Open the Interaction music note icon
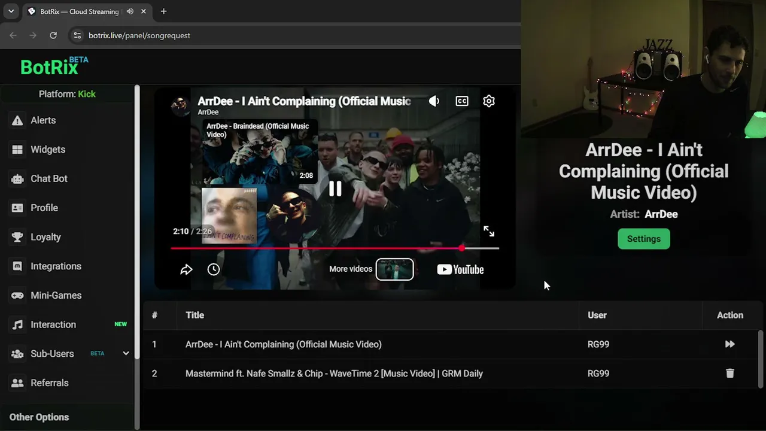The image size is (766, 431). [x=17, y=324]
